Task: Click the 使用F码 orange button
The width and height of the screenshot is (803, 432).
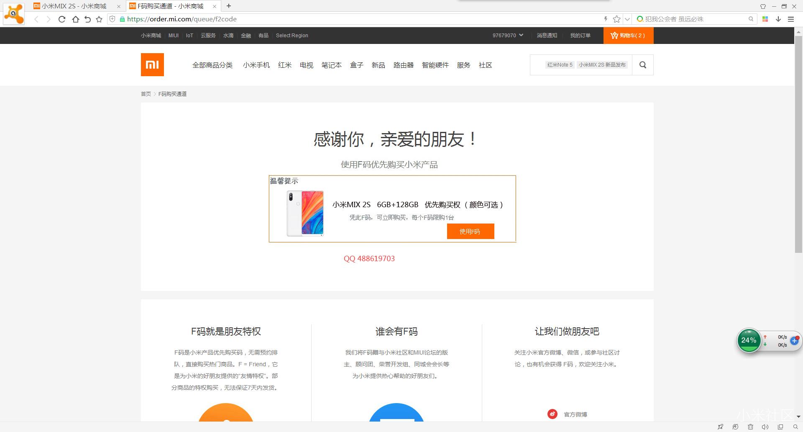Action: [x=470, y=231]
